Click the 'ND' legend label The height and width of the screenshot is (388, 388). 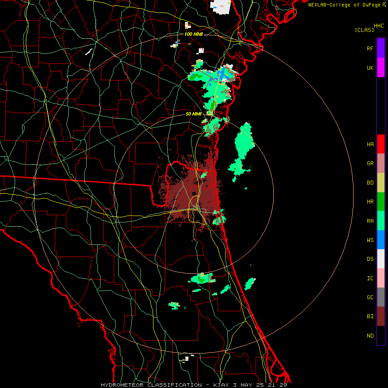[x=370, y=335]
